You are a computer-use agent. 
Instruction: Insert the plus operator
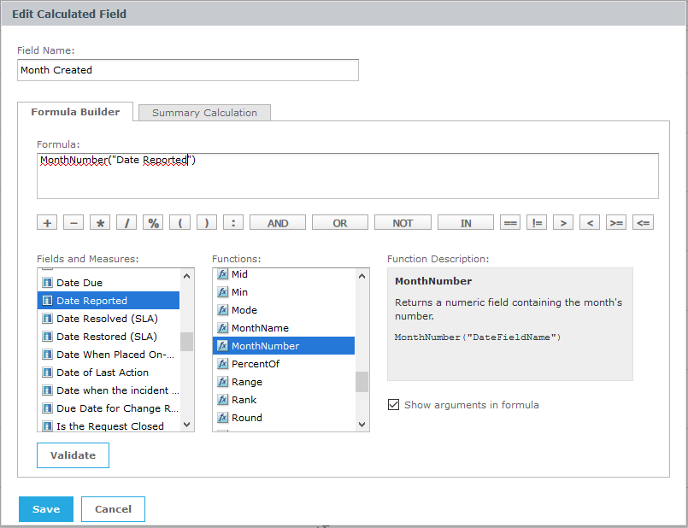[47, 223]
